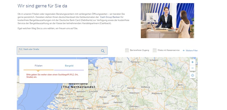Click Berlin on the map
Screen dimensions: 227x110
180,85
